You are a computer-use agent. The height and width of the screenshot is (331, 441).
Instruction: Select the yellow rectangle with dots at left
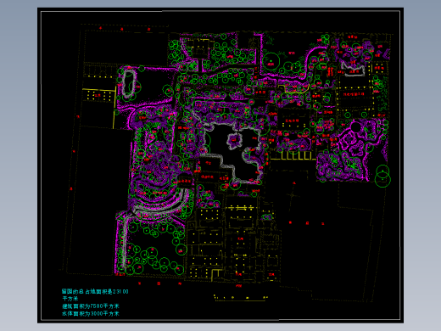99,95
